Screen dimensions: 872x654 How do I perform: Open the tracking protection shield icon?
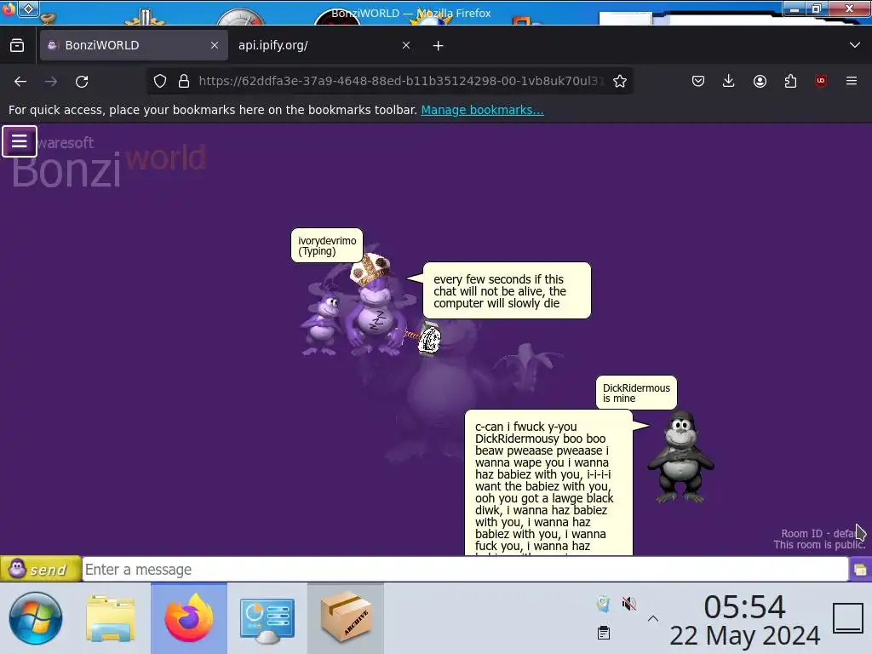[x=160, y=81]
